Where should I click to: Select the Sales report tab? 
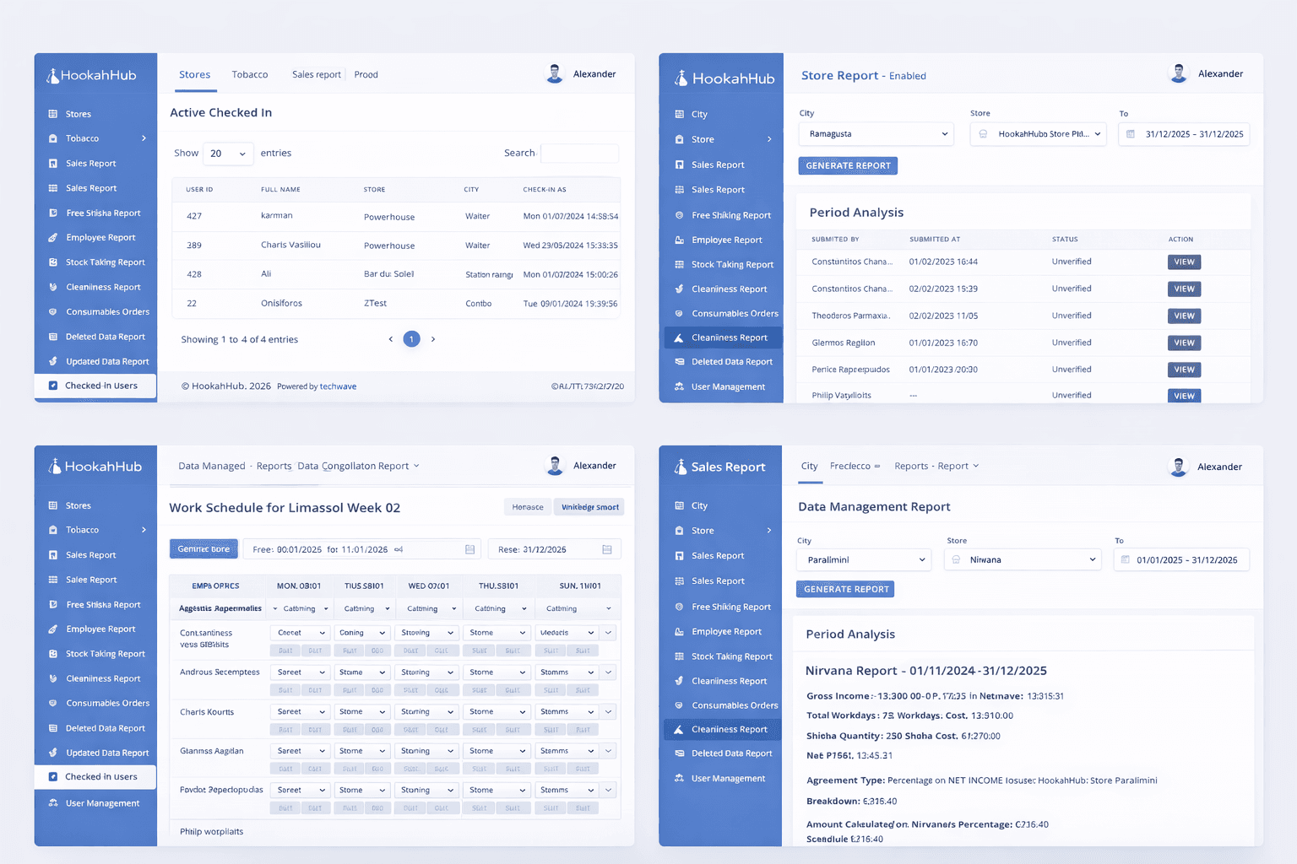(x=315, y=74)
